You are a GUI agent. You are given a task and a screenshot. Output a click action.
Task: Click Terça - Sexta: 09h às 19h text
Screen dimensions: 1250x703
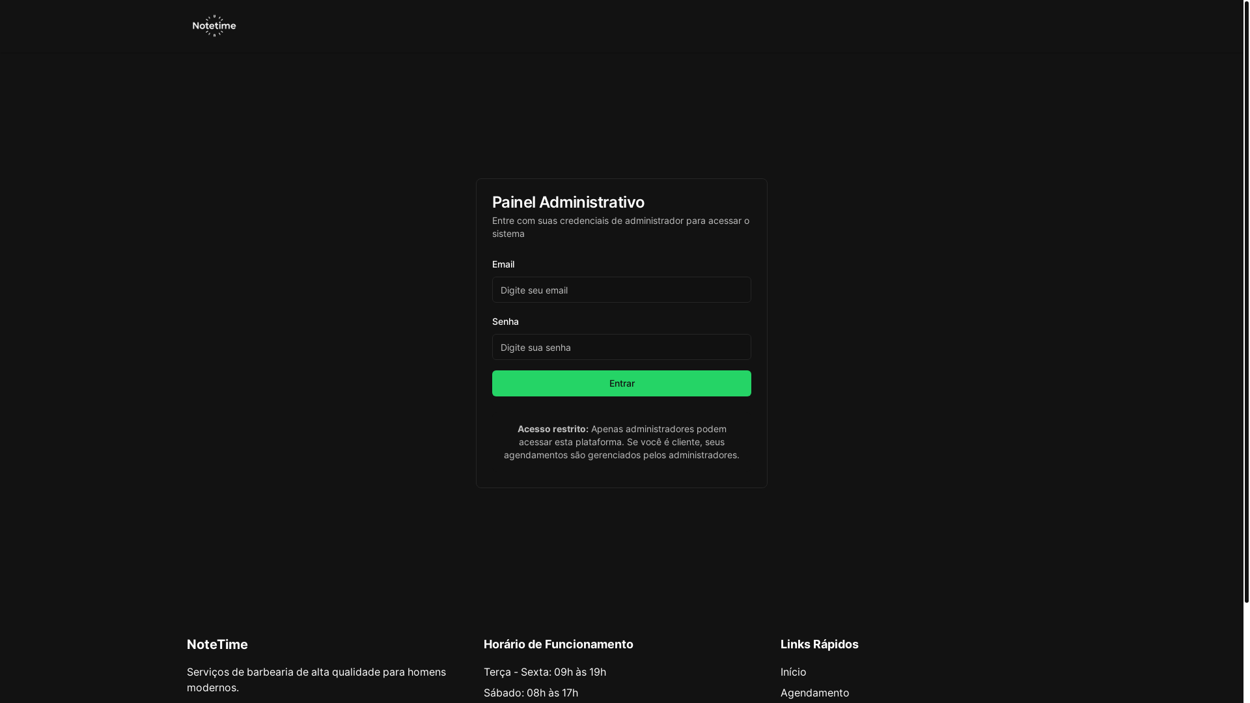pyautogui.click(x=544, y=672)
